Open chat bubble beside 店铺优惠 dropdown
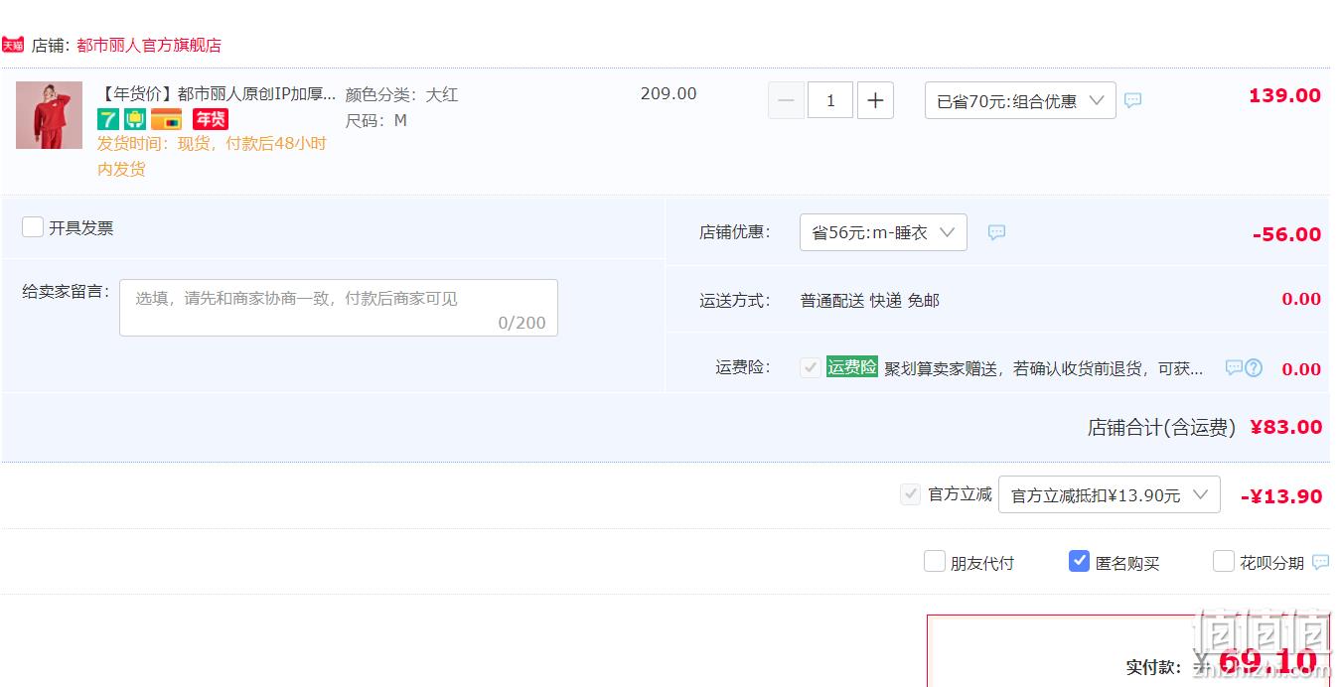The height and width of the screenshot is (687, 1341). click(x=996, y=232)
